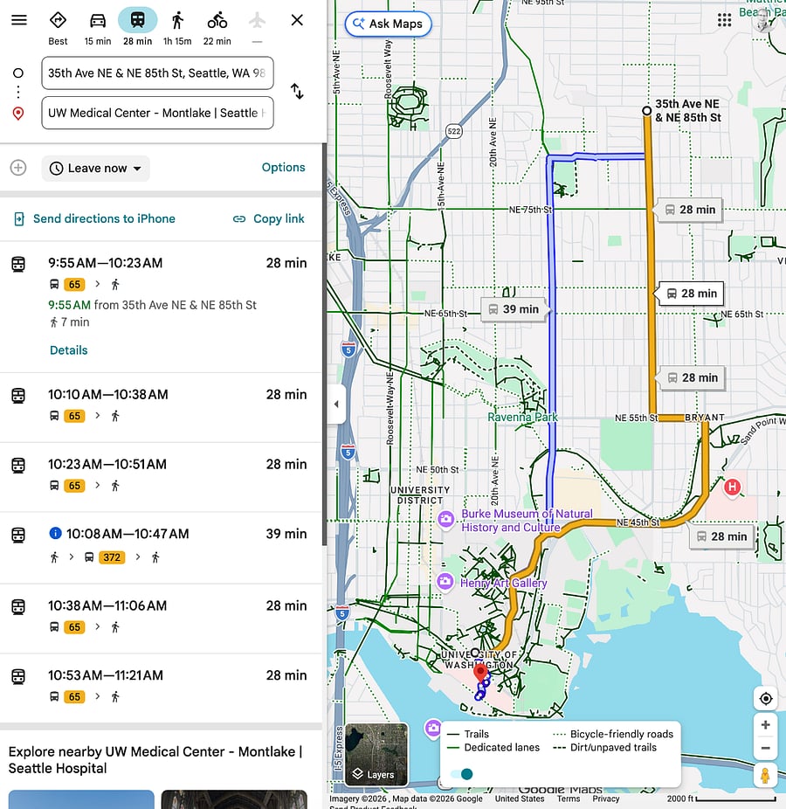
Task: Click the I-5 highway shield near NE 65th St
Action: tap(348, 349)
